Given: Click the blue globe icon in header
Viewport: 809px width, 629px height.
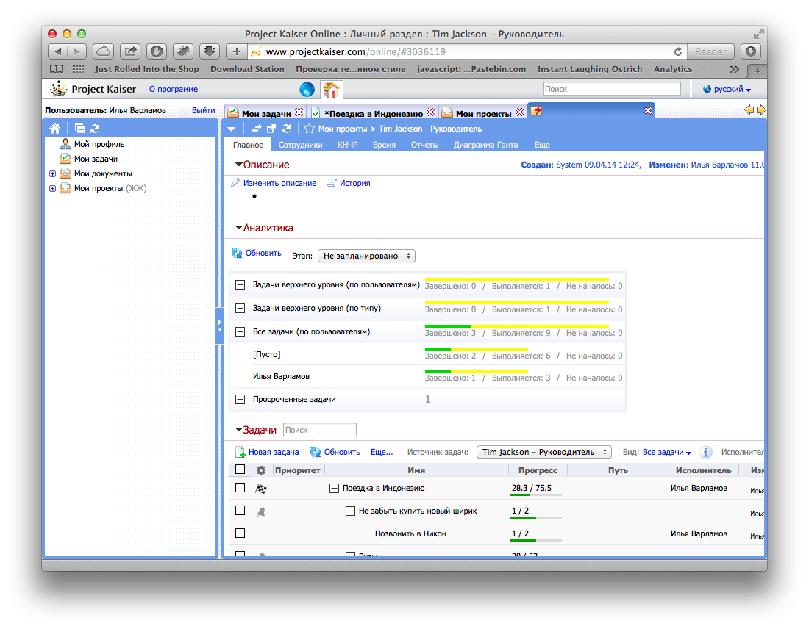Looking at the screenshot, I should pos(307,89).
